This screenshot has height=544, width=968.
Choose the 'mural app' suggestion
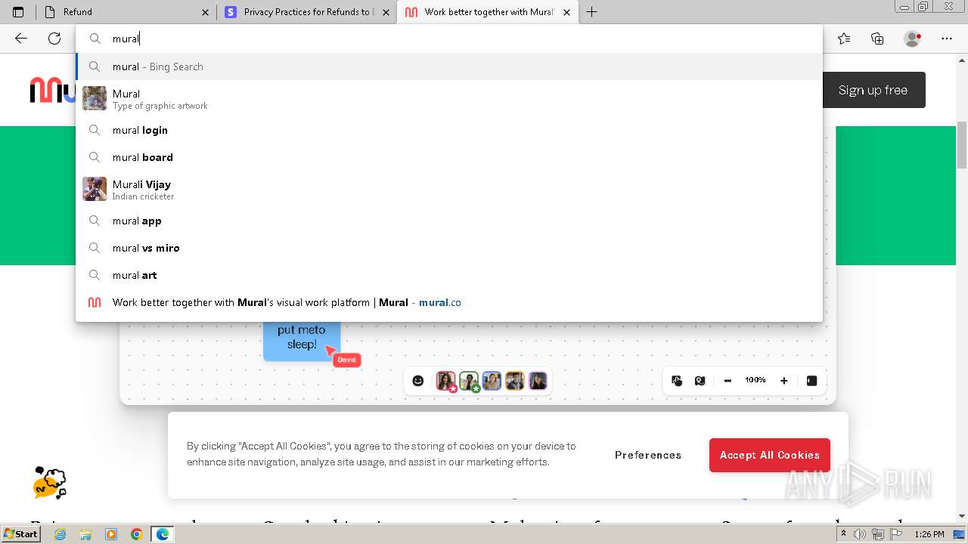449,221
